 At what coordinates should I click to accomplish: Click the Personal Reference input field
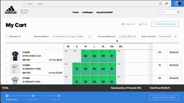point(128,36)
